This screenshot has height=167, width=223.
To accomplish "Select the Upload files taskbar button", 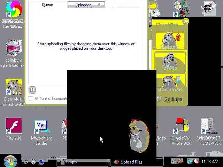I will click(x=137, y=162).
